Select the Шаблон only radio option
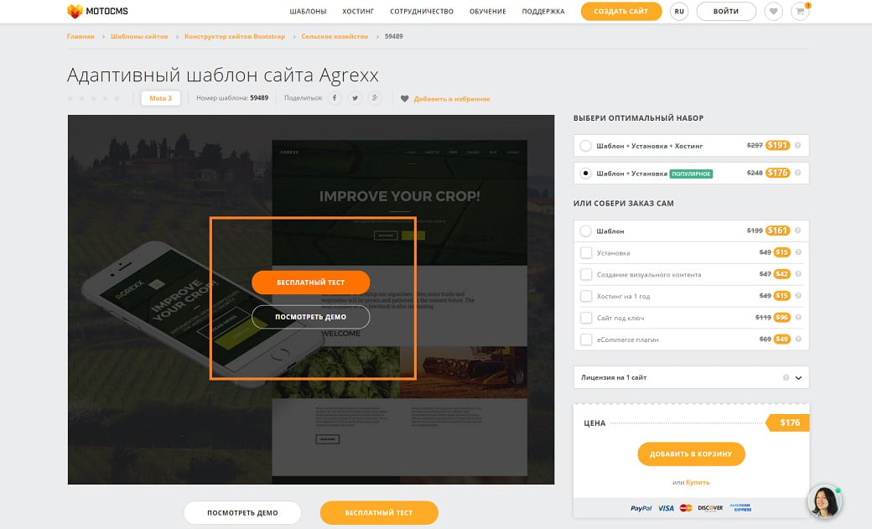872x529 pixels. [x=586, y=231]
